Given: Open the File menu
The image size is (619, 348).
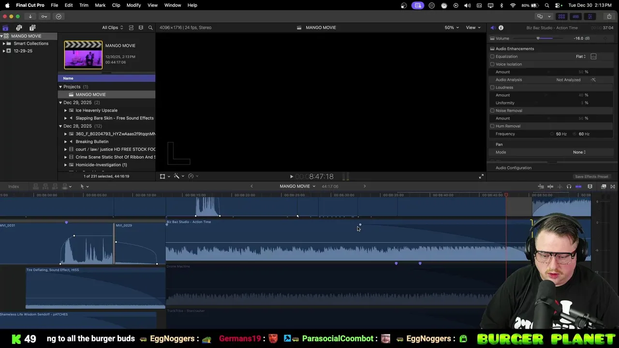Looking at the screenshot, I should click(55, 5).
